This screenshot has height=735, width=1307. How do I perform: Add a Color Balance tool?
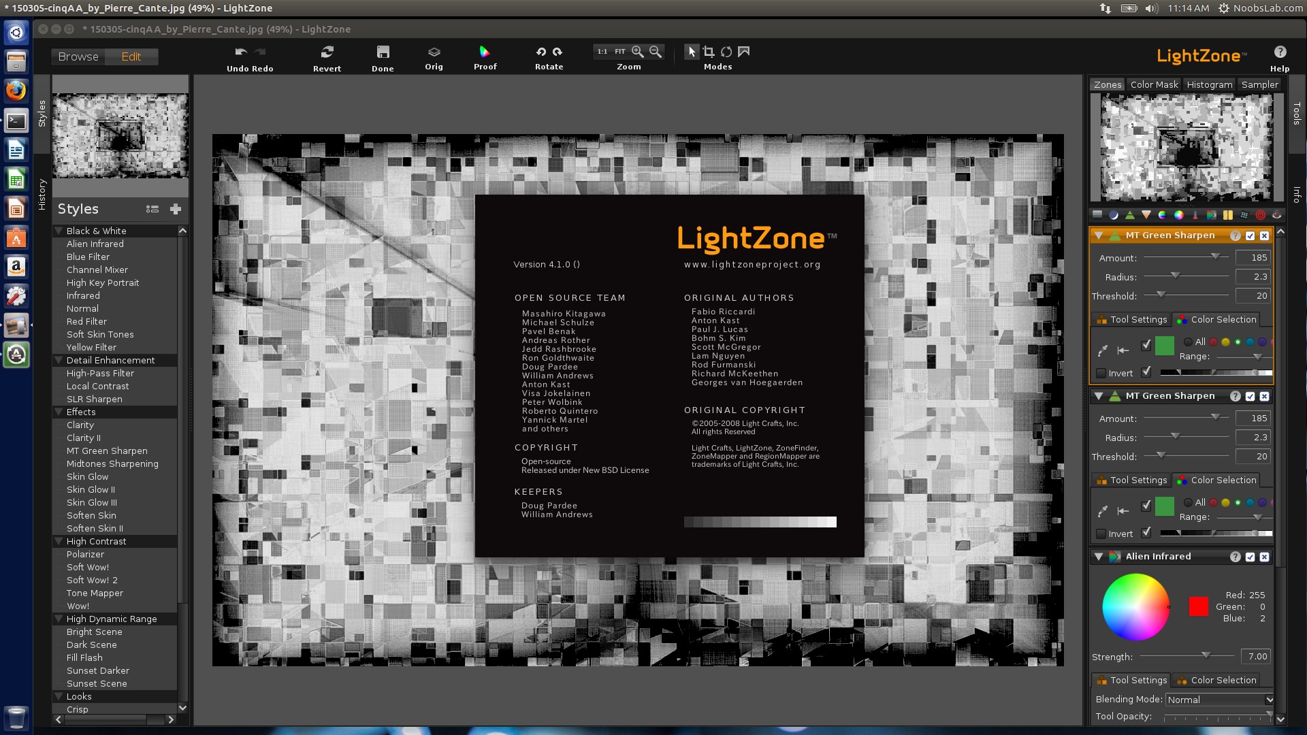1179,215
